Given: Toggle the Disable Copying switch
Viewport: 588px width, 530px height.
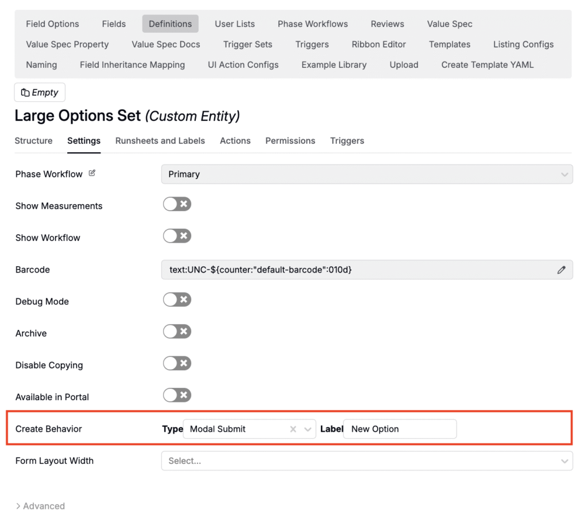Looking at the screenshot, I should pos(177,364).
